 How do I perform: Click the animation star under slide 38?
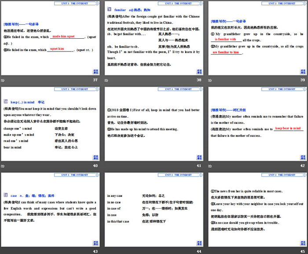(x=107, y=80)
